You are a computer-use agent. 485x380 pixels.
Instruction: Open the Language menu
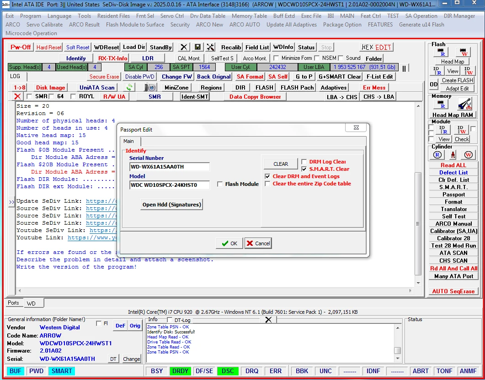(x=59, y=16)
